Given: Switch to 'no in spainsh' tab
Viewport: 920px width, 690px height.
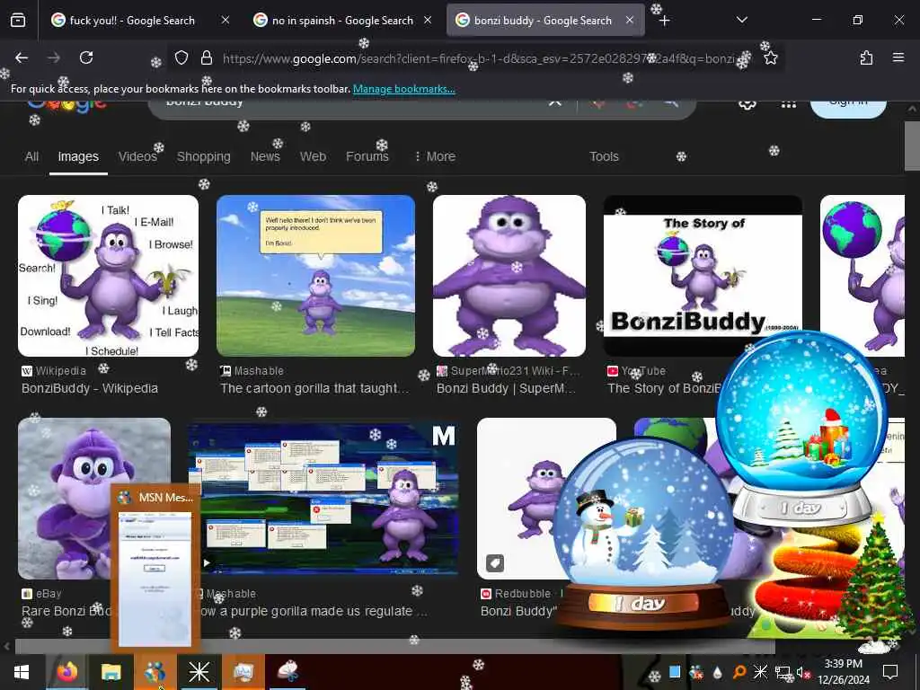Looking at the screenshot, I should tap(342, 21).
